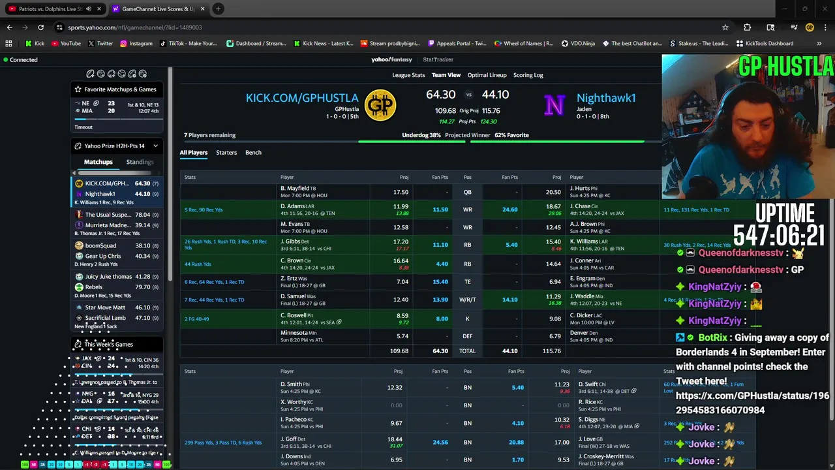Show the Starters filter
The width and height of the screenshot is (835, 470).
[x=226, y=153]
